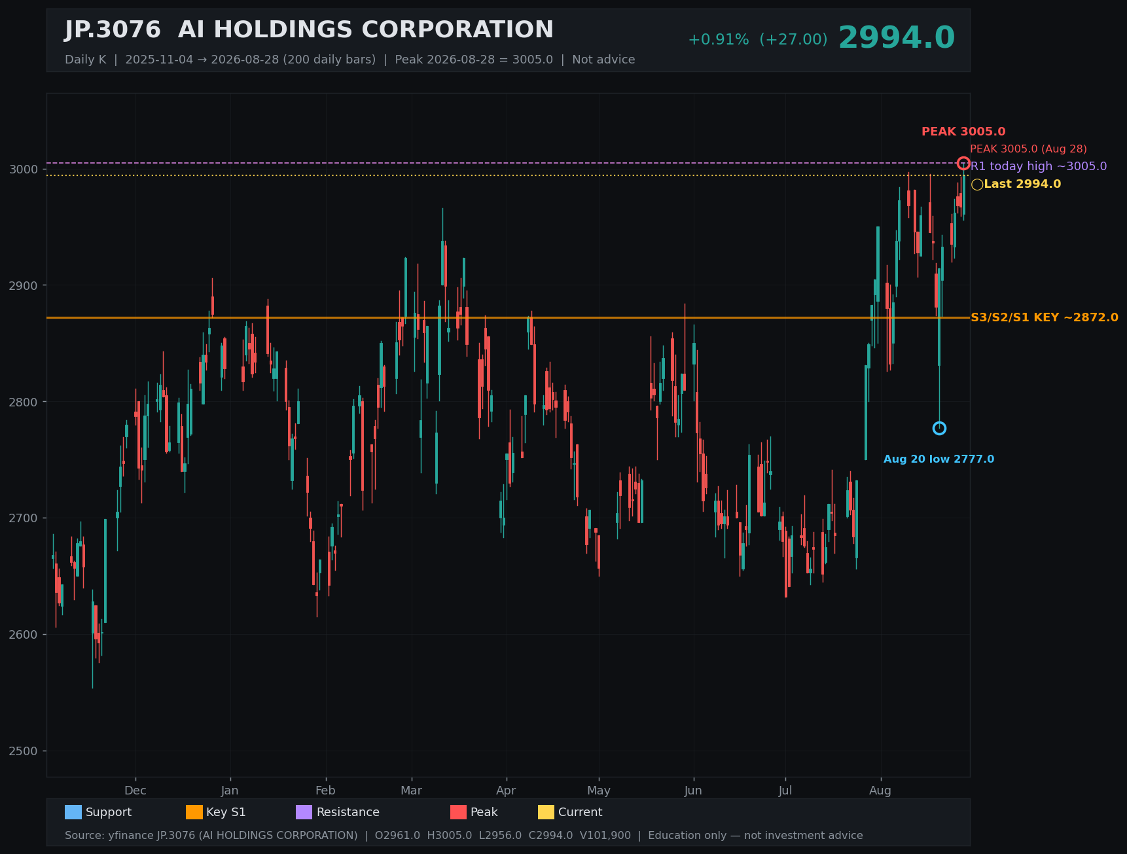Click the "R1 today high ~3005.0" label
The image size is (1127, 854).
point(1039,166)
